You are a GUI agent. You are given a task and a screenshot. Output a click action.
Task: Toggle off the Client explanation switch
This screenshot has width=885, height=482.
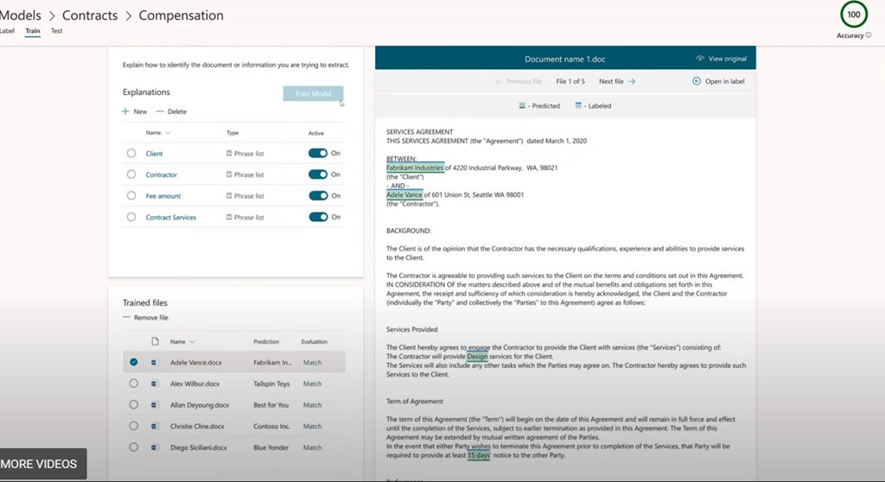[318, 154]
